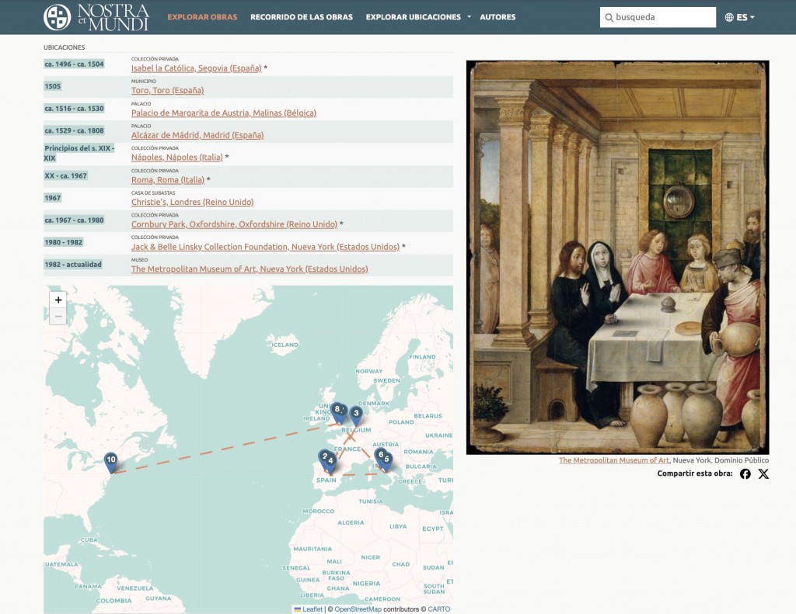This screenshot has width=796, height=614.
Task: Open Nápoles, Nápoles (Italia) link
Action: coord(177,157)
